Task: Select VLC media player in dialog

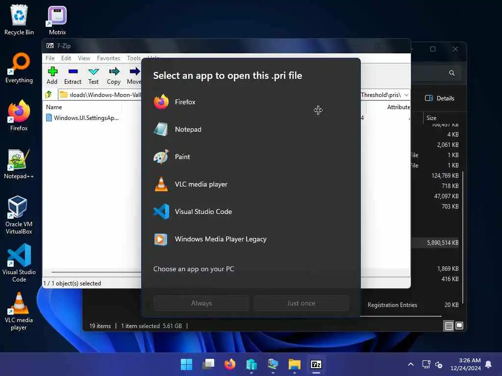Action: pos(251,184)
